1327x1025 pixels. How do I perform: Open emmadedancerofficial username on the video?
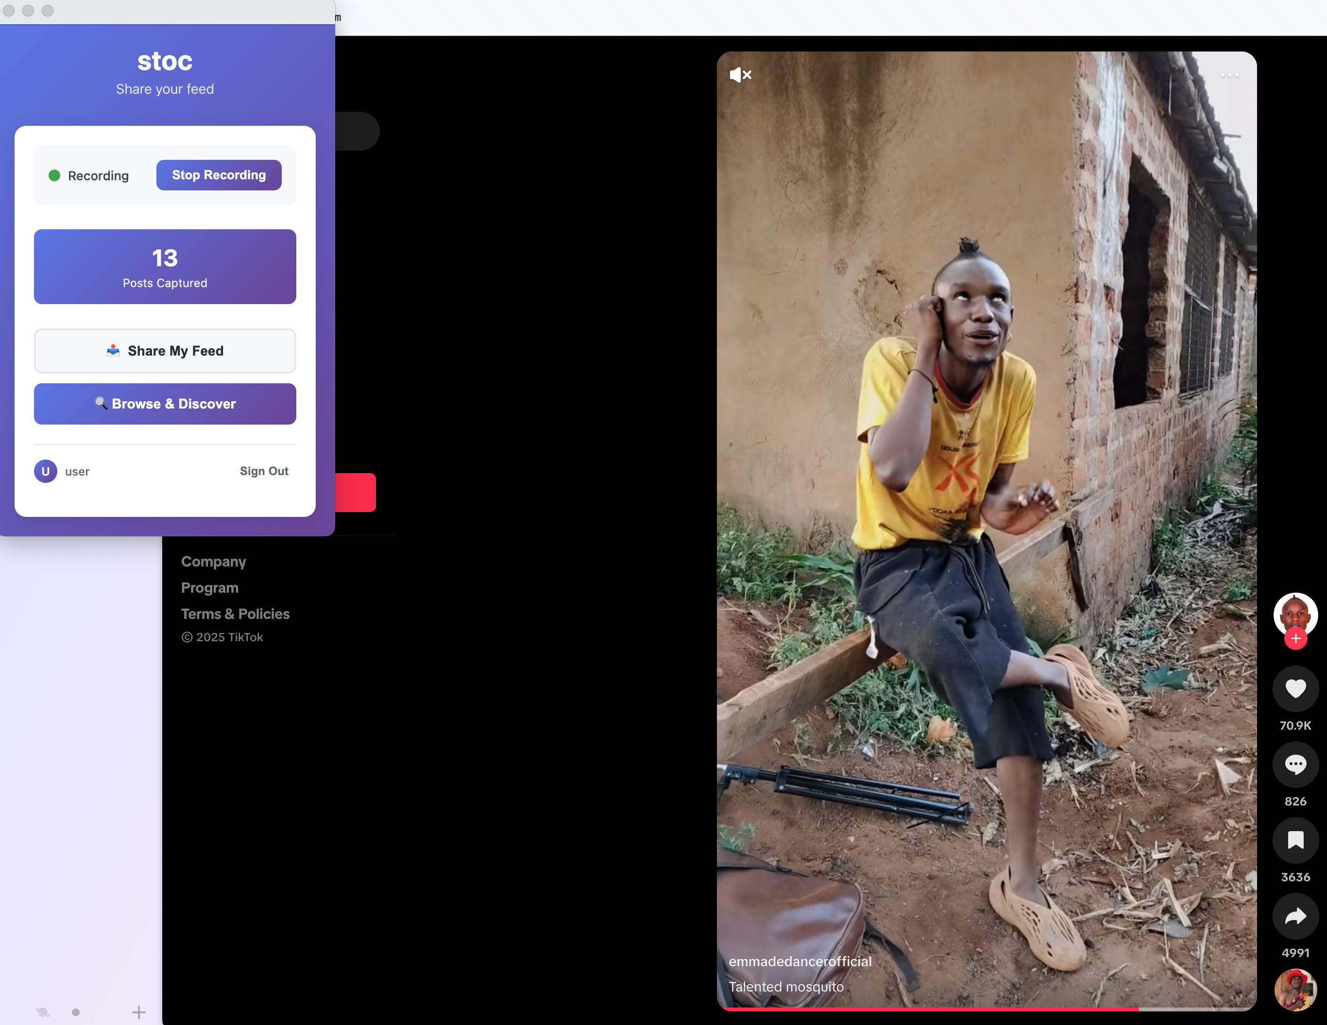800,961
